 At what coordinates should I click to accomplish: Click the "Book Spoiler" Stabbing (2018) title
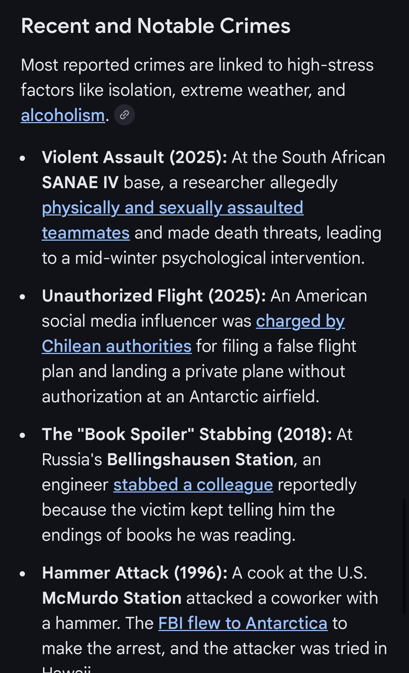coord(187,434)
